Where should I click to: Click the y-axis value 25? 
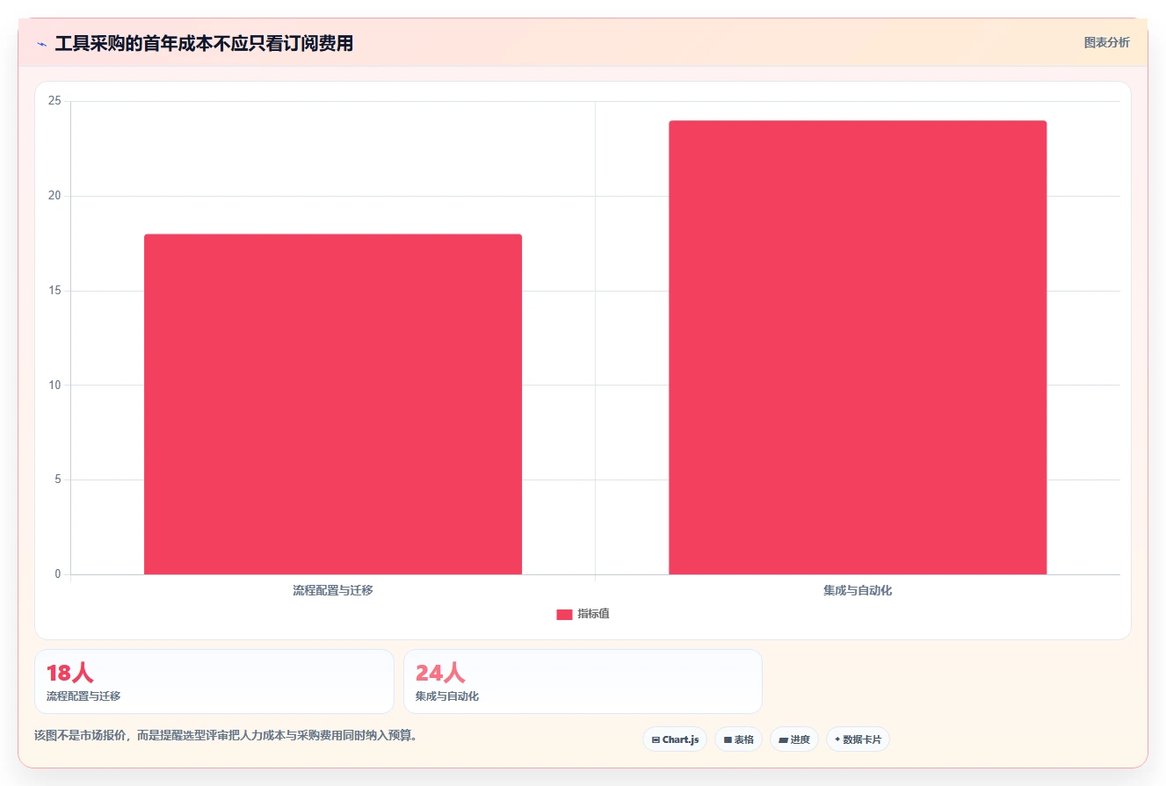[x=54, y=101]
